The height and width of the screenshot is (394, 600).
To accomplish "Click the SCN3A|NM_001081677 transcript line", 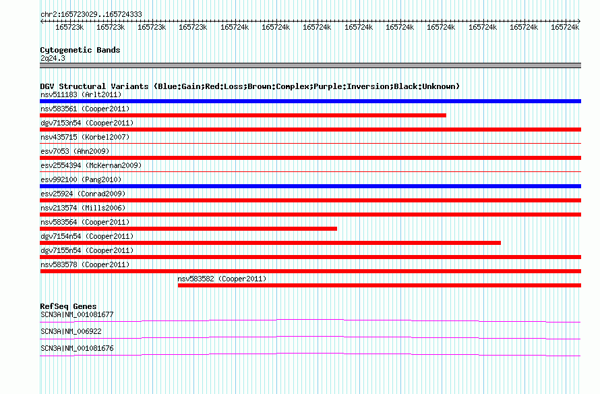I will (x=310, y=320).
